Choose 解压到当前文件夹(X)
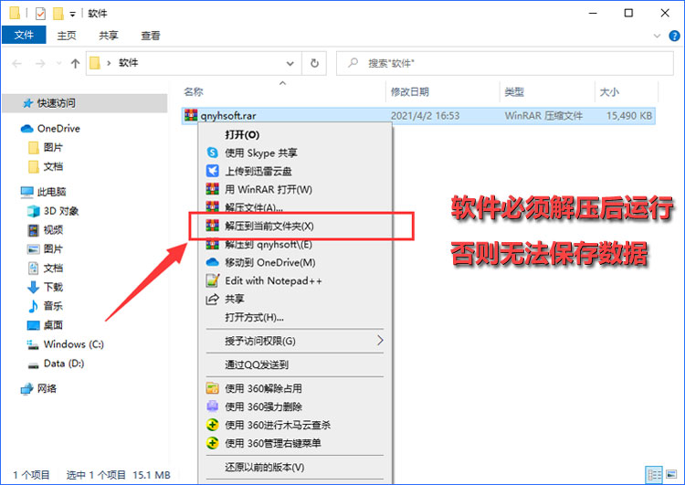 point(295,226)
